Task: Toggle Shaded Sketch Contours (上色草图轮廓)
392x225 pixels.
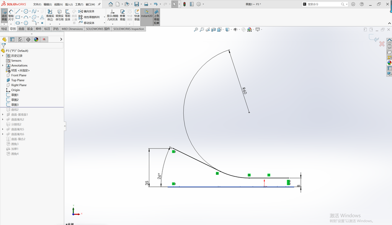Action: (157, 17)
